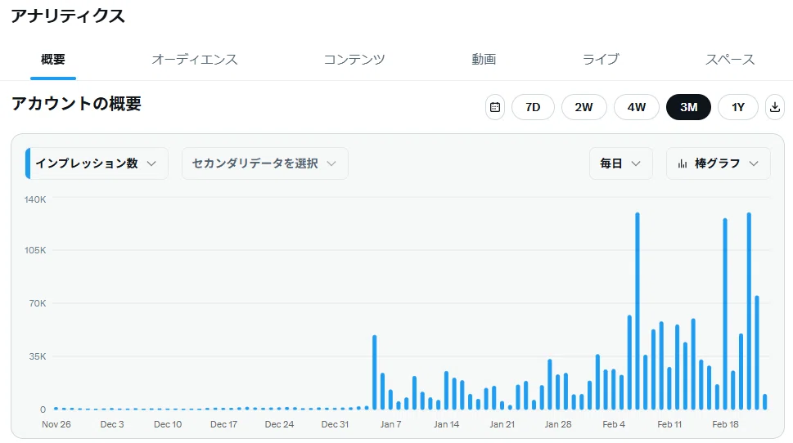Select the 4W time range
793x443 pixels.
[x=636, y=107]
